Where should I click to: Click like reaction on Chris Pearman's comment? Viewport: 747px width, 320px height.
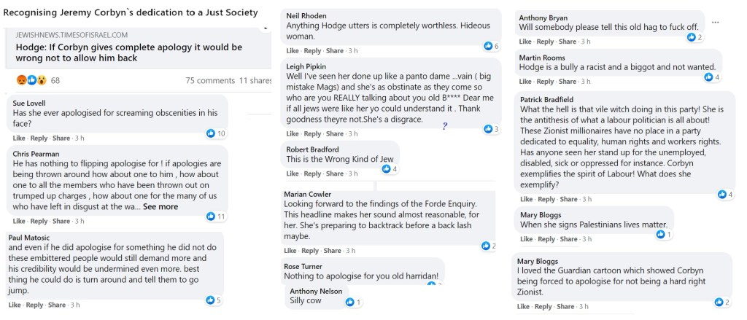tap(211, 216)
